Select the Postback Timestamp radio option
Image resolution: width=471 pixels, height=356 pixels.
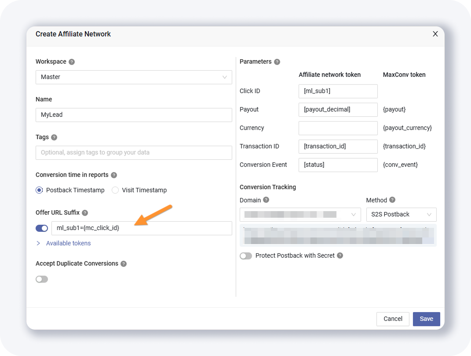click(40, 190)
